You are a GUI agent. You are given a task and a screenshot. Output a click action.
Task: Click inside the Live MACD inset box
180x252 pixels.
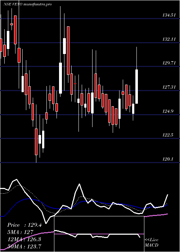tap(99, 234)
